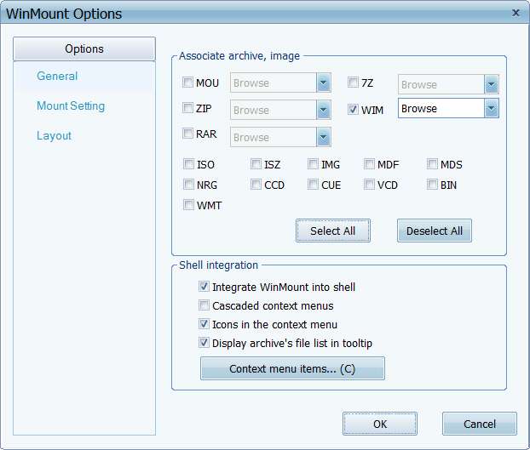This screenshot has width=530, height=450.
Task: Click the 7Z Browse combo box field
Action: [x=448, y=84]
